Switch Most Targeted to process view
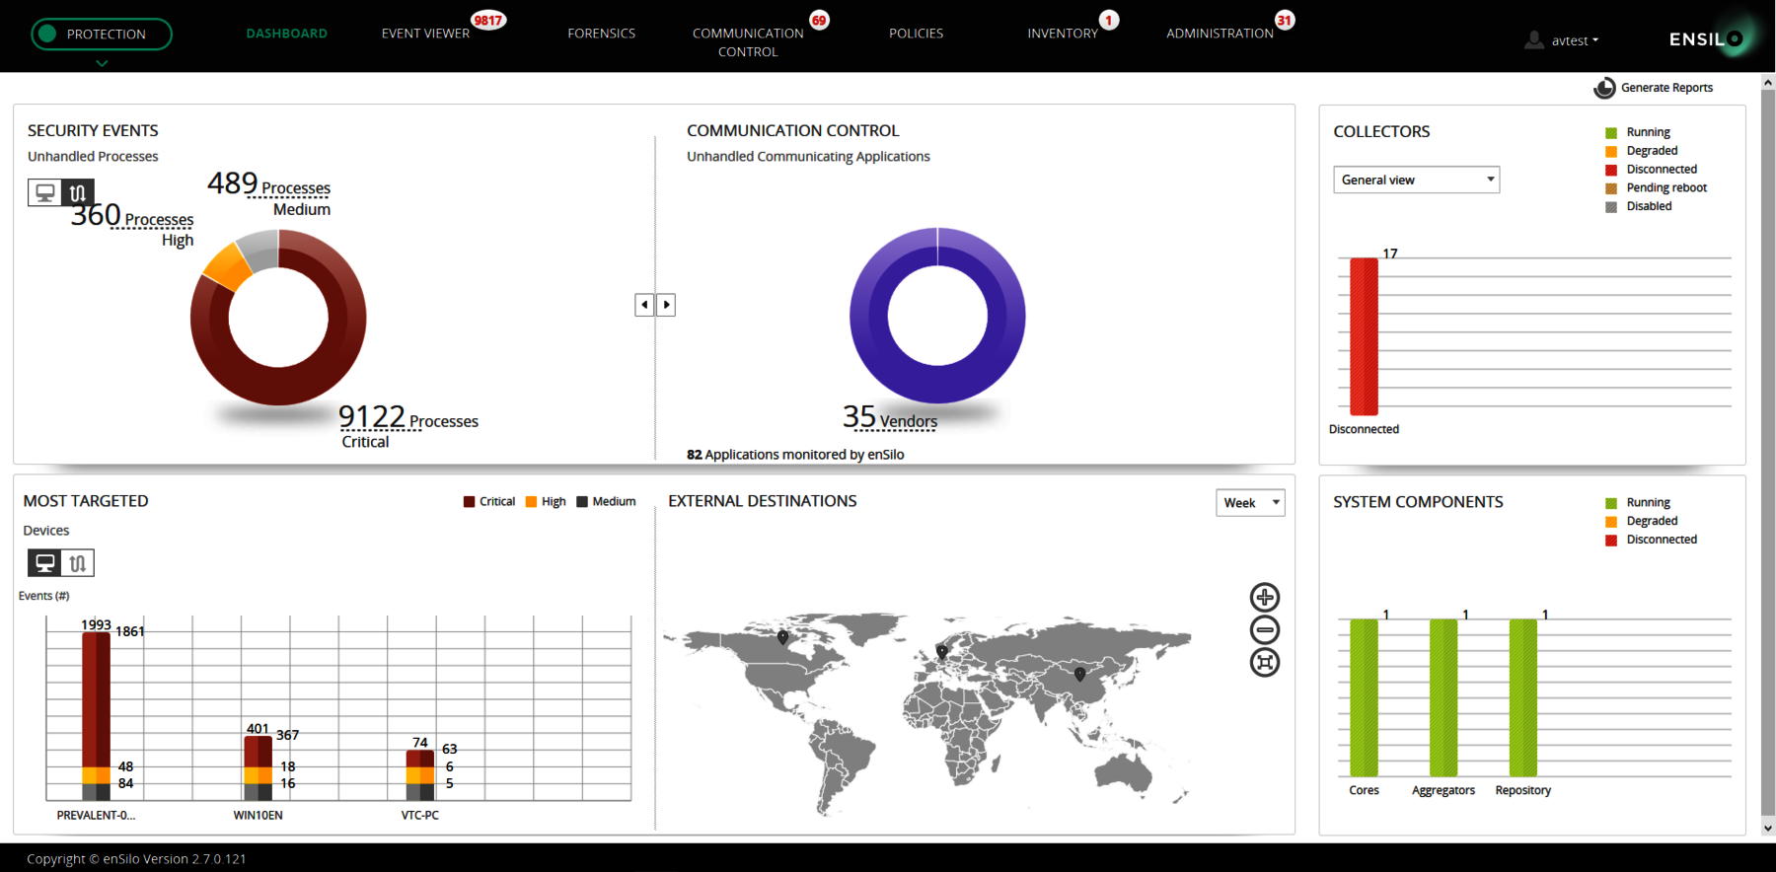The image size is (1776, 872). coord(78,563)
